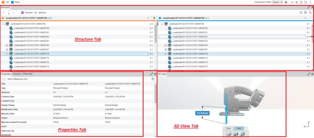Switch to the Instance tab
Image resolution: width=314 pixels, height=138 pixels.
17,74
